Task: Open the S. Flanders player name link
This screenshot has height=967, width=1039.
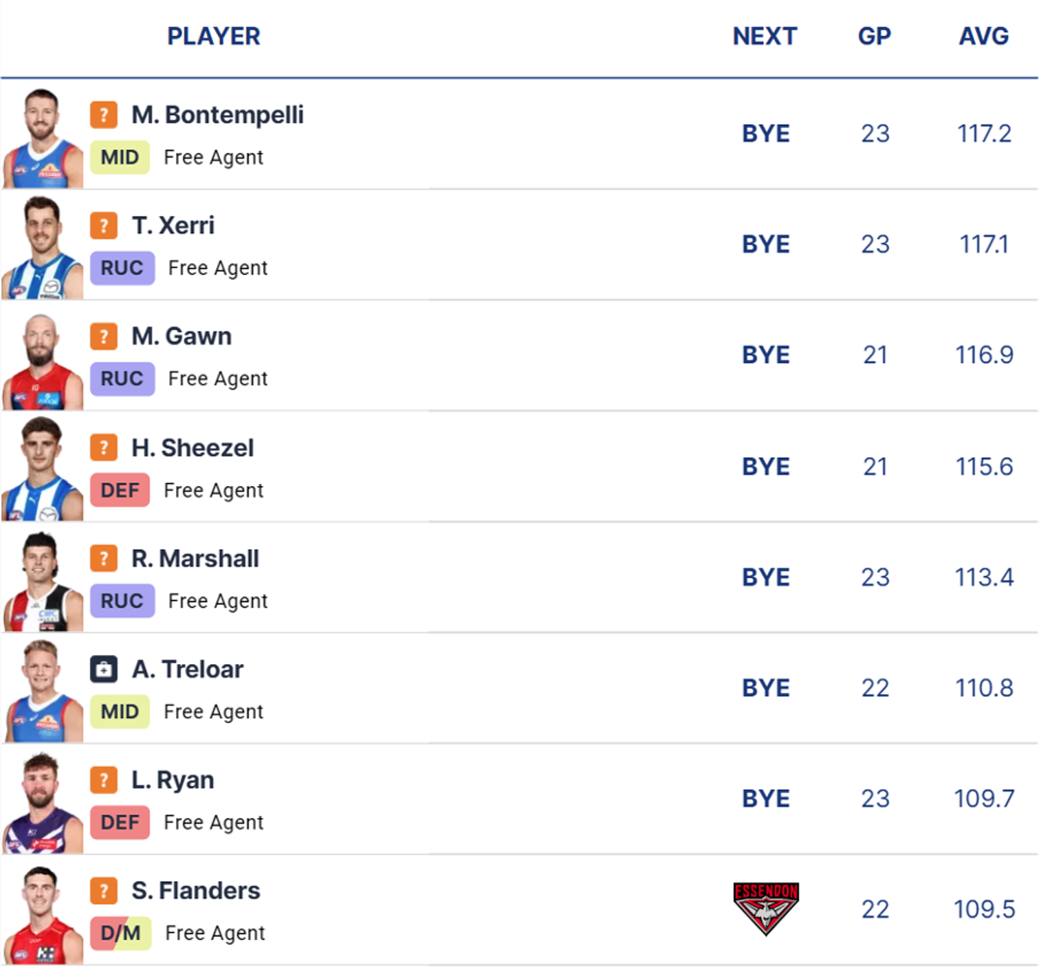Action: coord(196,891)
